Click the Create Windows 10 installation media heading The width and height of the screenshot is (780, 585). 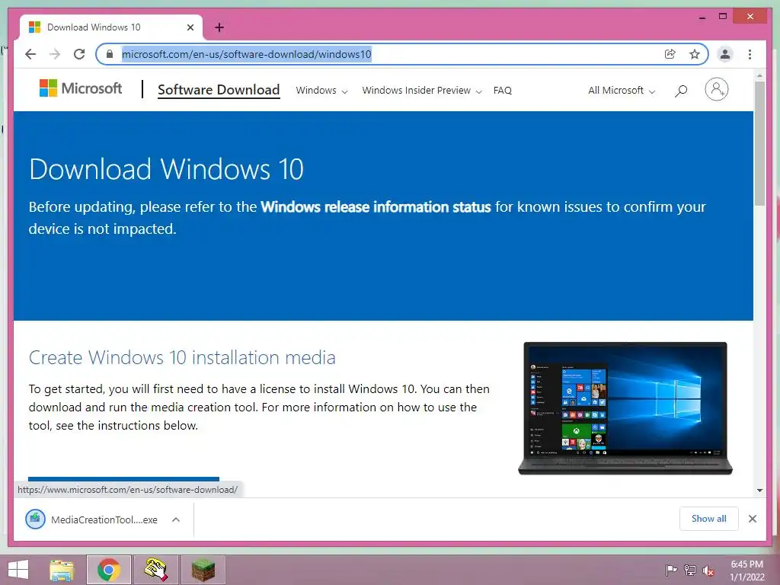182,358
